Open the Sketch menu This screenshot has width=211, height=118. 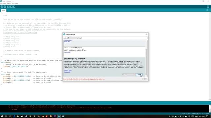tap(8, 4)
